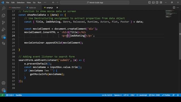Open the editor More Actions ellipsis
Viewport: 181px width, 102px height.
(x=178, y=8)
